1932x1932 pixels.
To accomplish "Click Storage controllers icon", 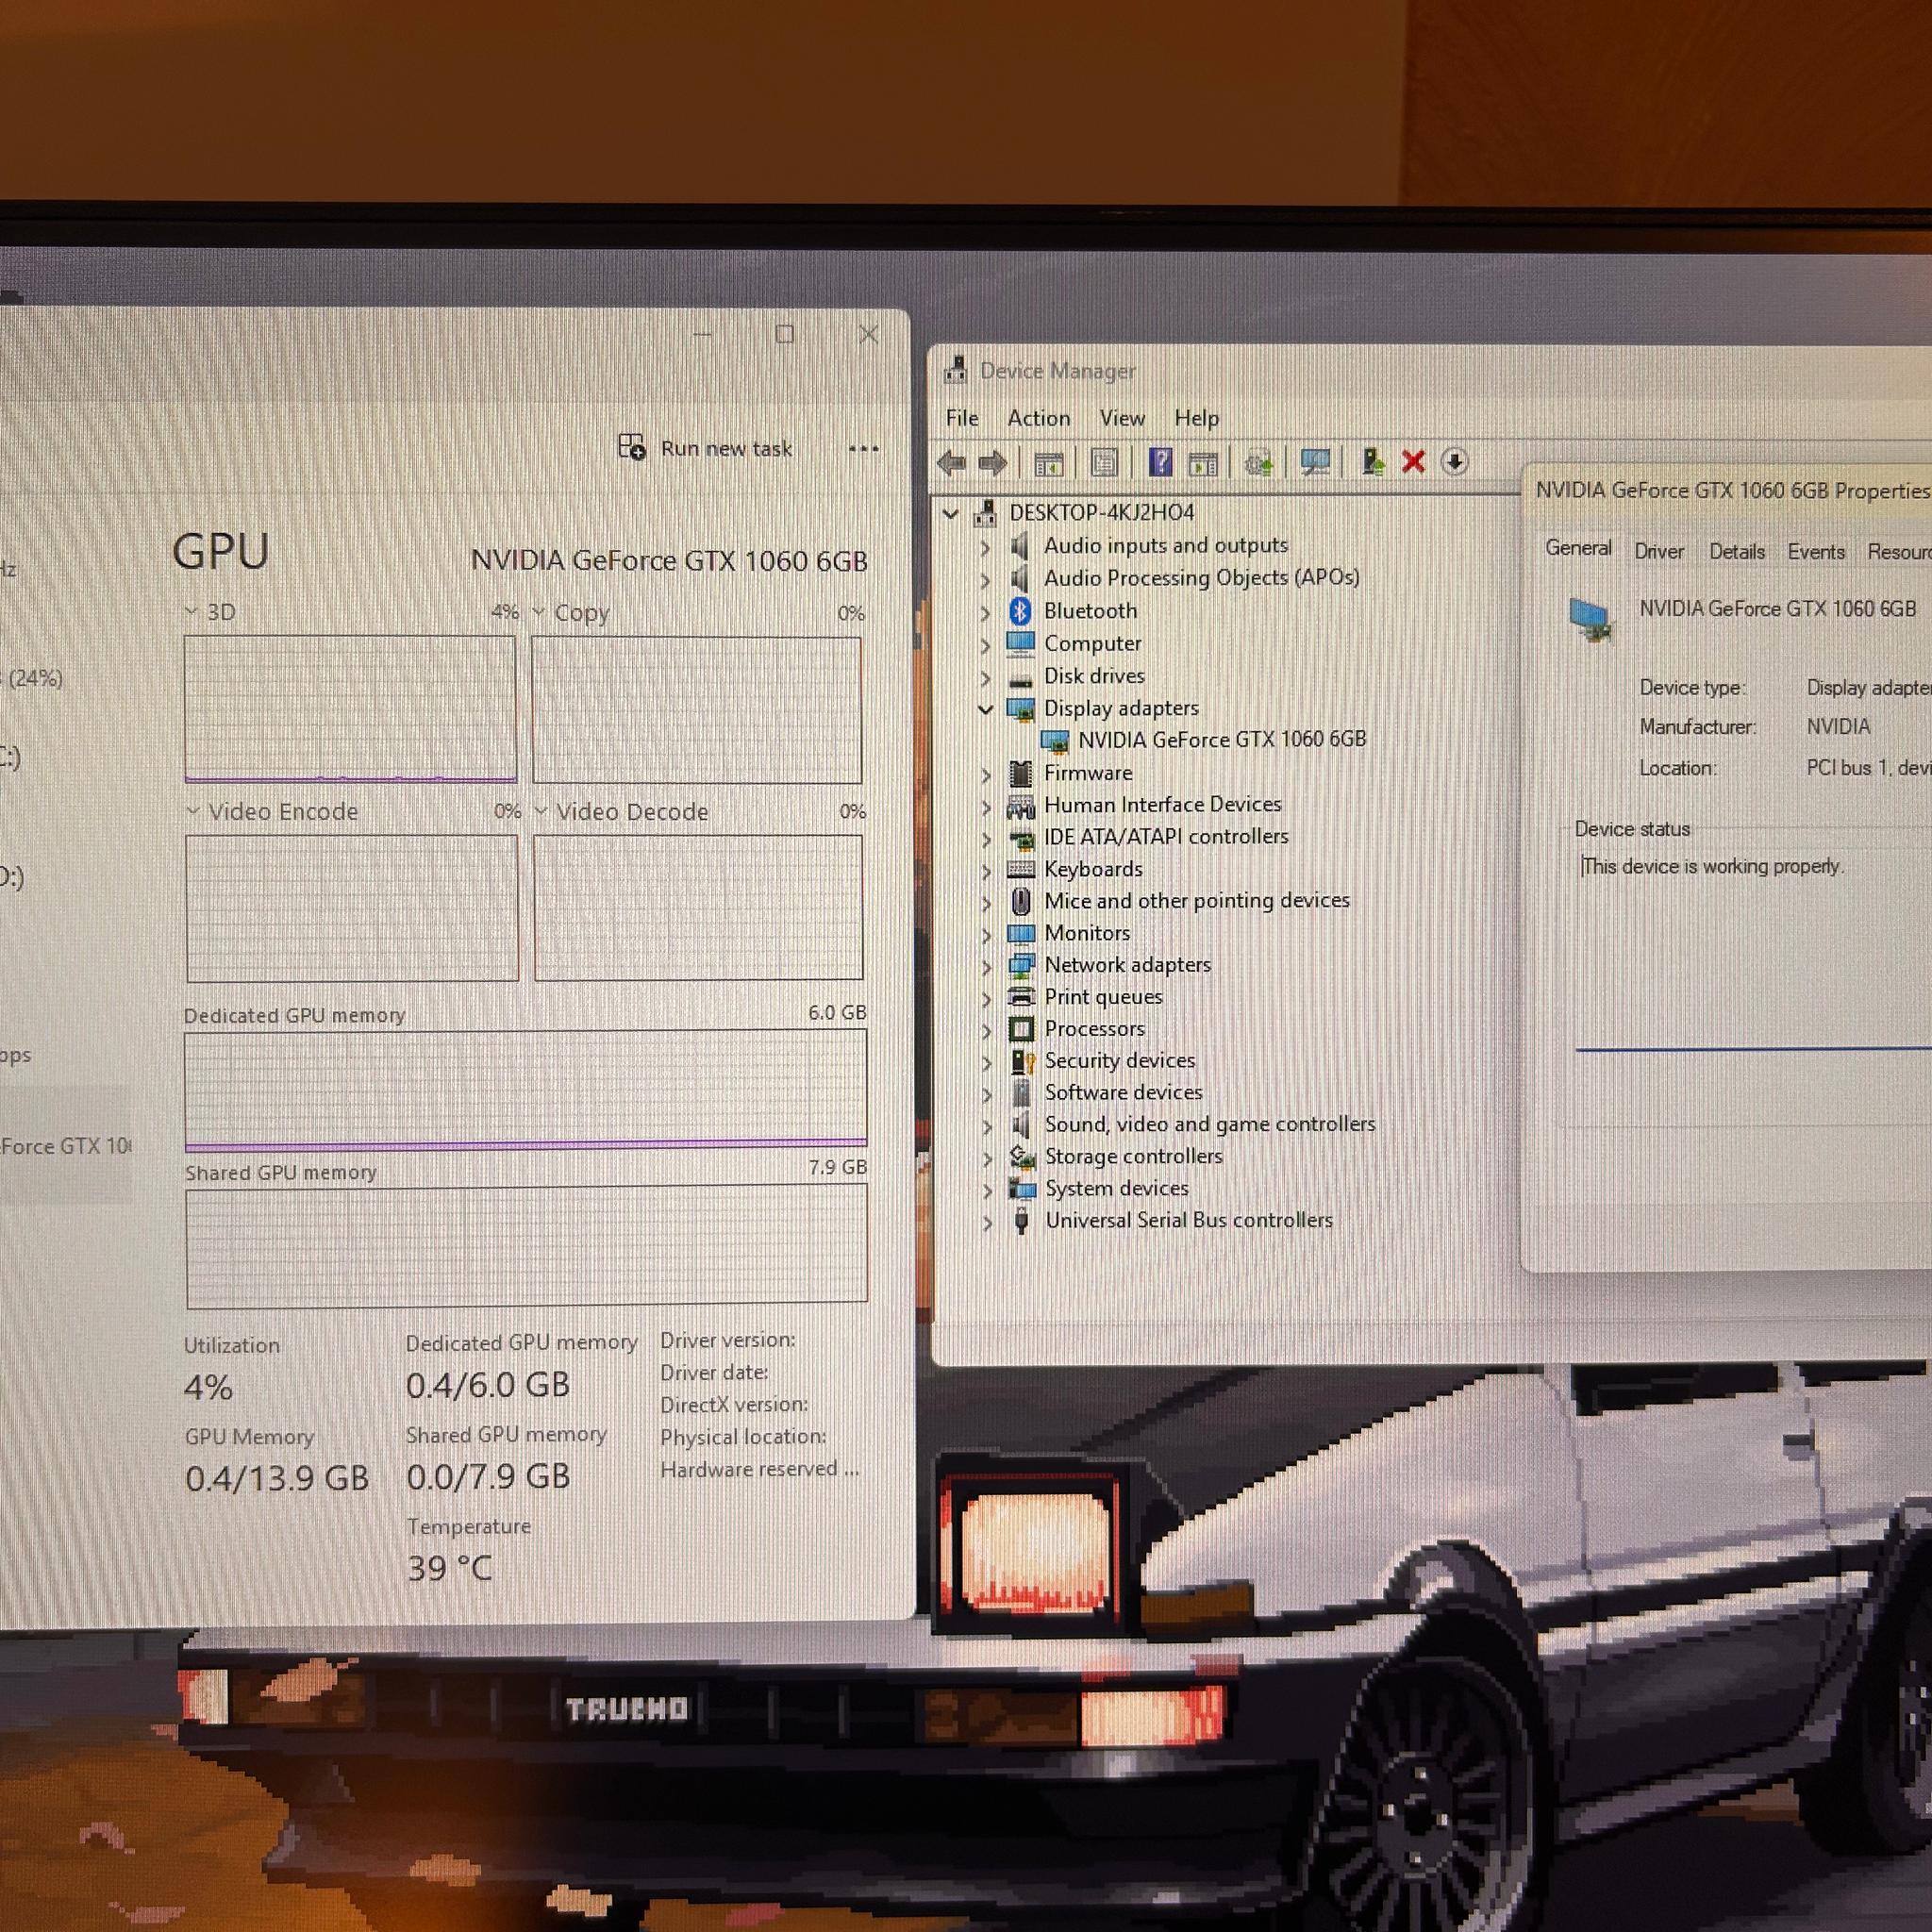I will 1022,1157.
